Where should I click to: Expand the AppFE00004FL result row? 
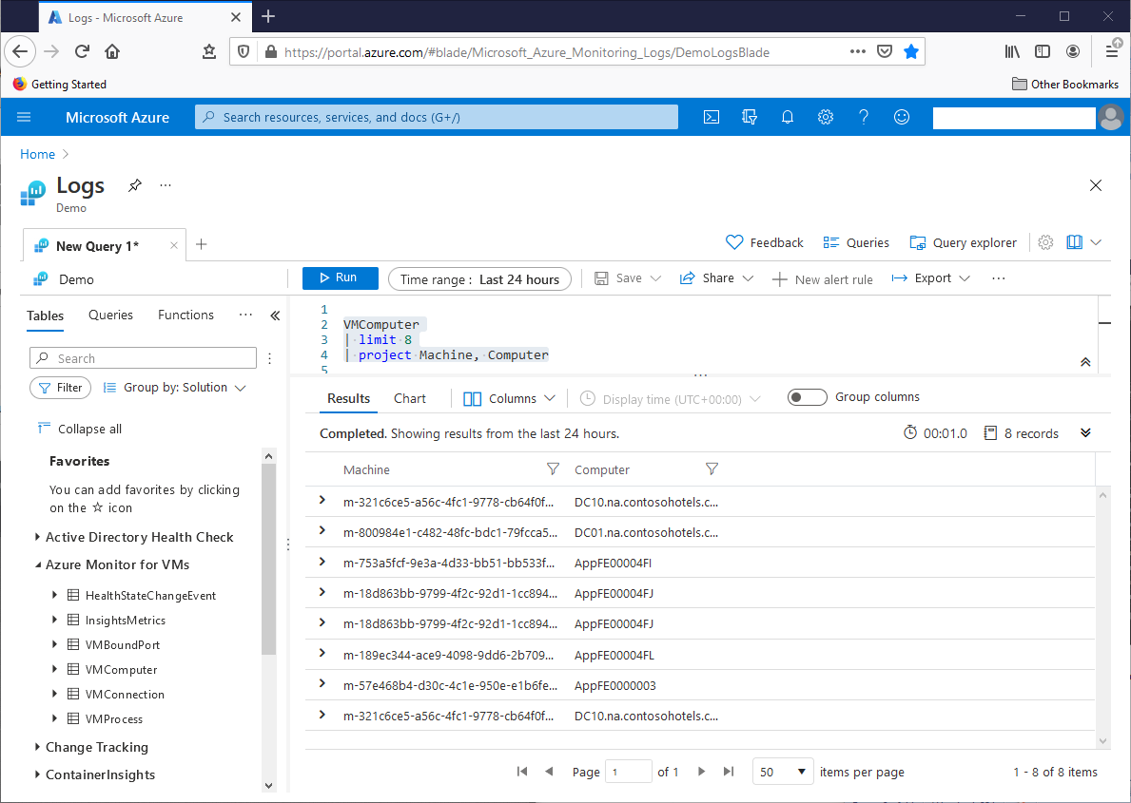tap(322, 653)
